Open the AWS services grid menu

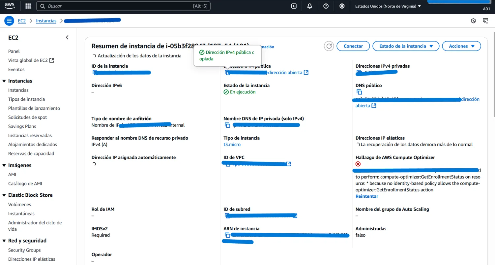tap(28, 6)
